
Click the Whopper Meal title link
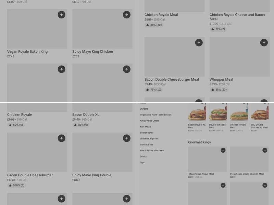click(222, 79)
